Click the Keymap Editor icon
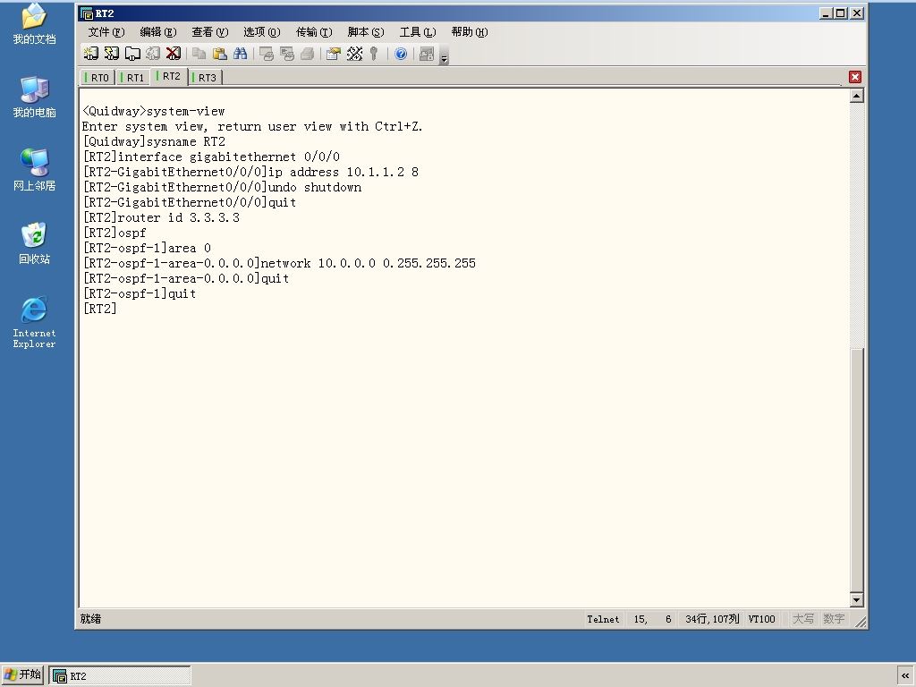Image resolution: width=916 pixels, height=687 pixels. (354, 54)
